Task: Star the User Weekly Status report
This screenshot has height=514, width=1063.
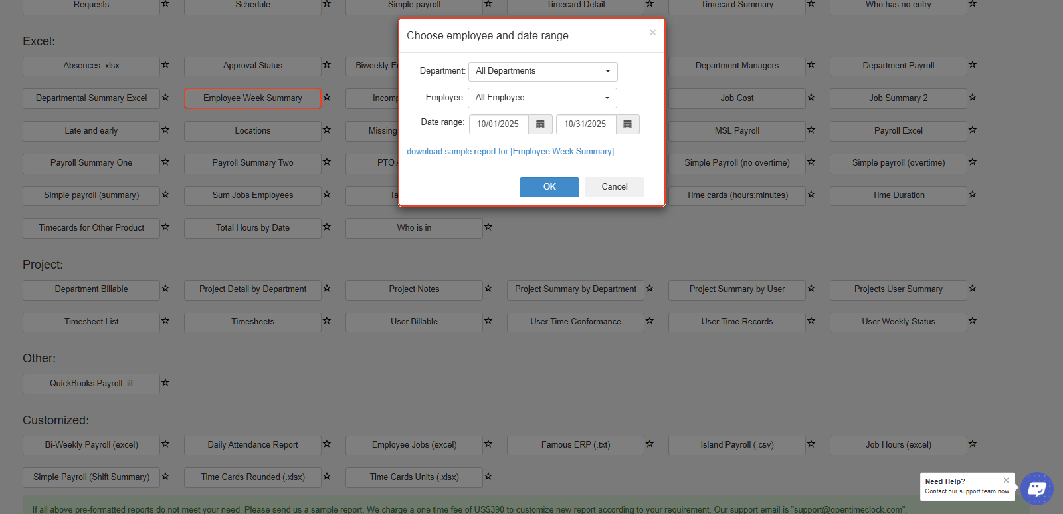Action: pyautogui.click(x=973, y=321)
